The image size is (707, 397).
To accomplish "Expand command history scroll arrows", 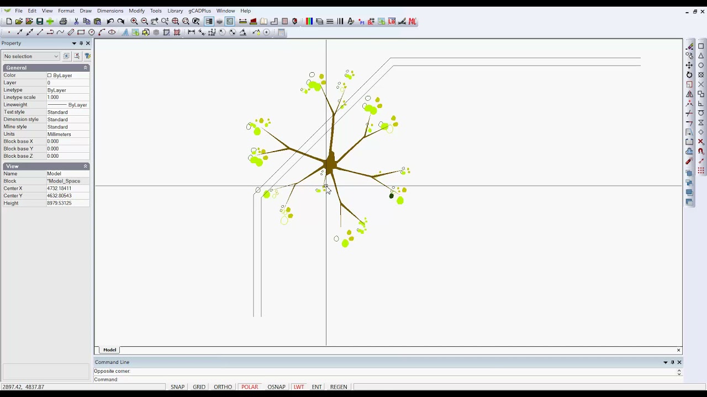I will coord(679,372).
